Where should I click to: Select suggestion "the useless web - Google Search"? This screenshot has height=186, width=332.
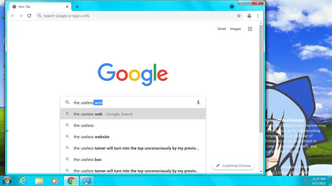133,114
